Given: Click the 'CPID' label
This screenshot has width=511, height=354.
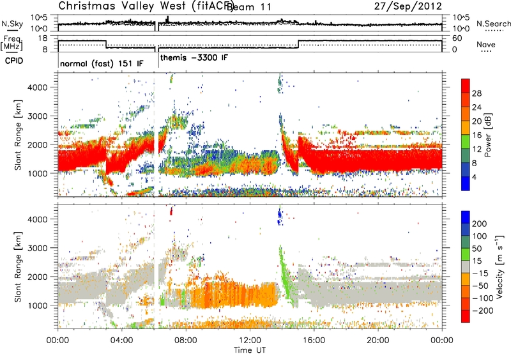Looking at the screenshot, I should coord(14,61).
